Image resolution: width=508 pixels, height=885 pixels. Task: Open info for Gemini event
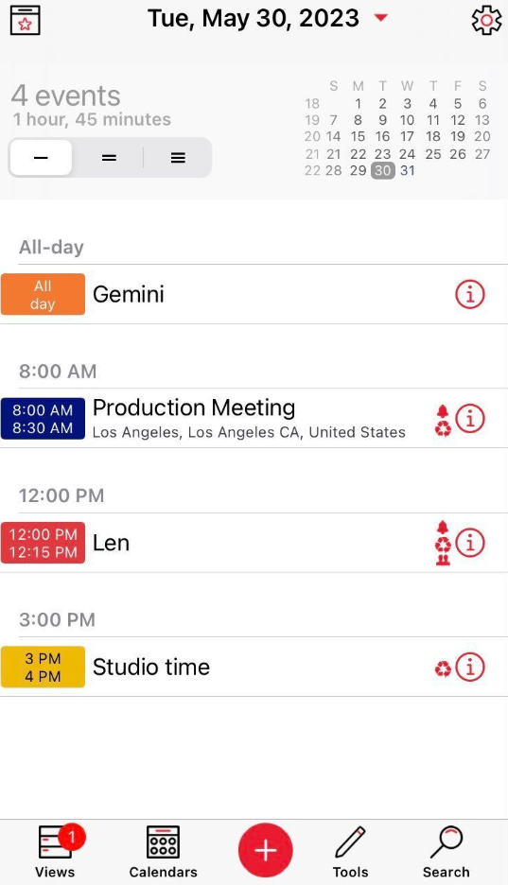[x=469, y=294]
